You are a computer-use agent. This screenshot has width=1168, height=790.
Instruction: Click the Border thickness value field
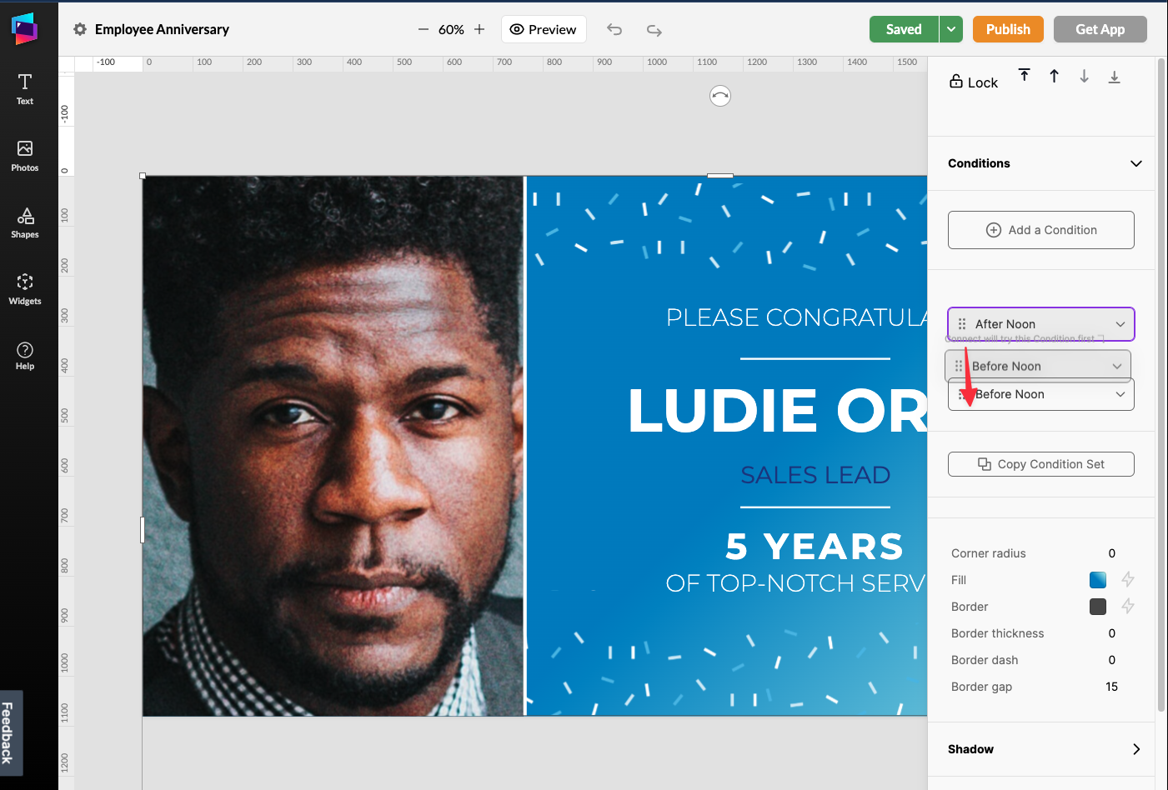point(1112,633)
